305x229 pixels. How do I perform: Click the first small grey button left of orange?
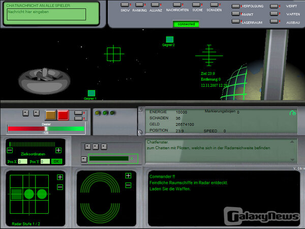26,113
